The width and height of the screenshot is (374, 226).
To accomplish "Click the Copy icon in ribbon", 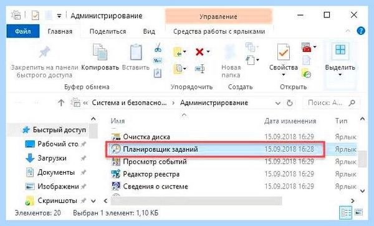I will (x=100, y=52).
